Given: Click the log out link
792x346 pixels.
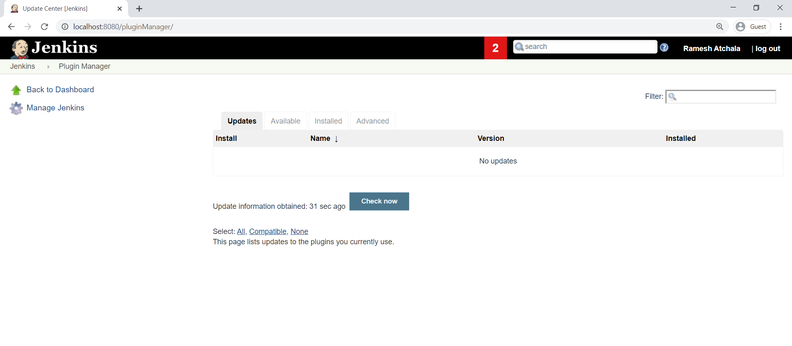Looking at the screenshot, I should pos(768,49).
